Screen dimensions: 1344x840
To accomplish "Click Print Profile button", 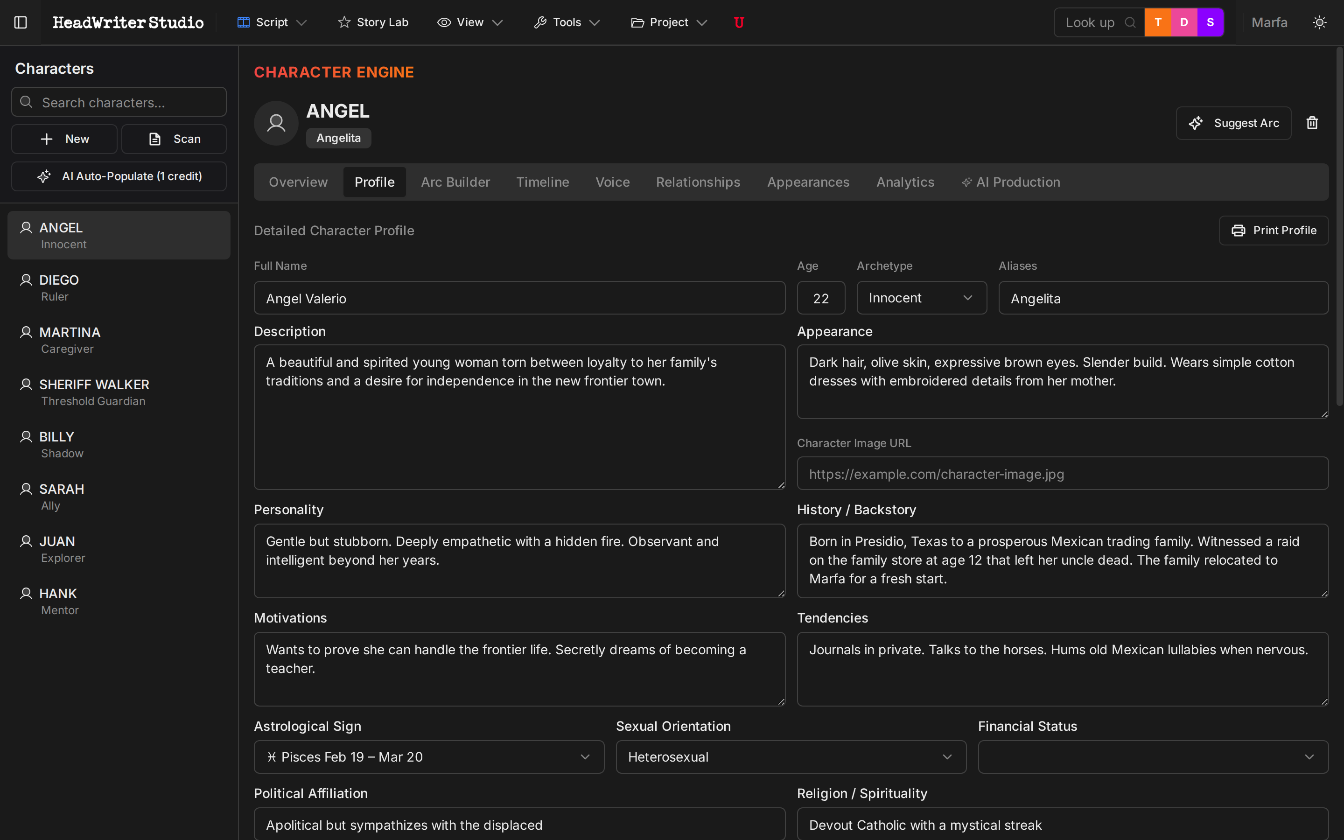I will pos(1274,230).
